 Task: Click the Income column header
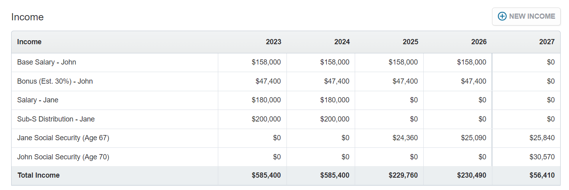point(30,42)
